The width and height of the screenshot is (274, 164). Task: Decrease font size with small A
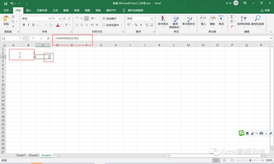[x=69, y=19]
